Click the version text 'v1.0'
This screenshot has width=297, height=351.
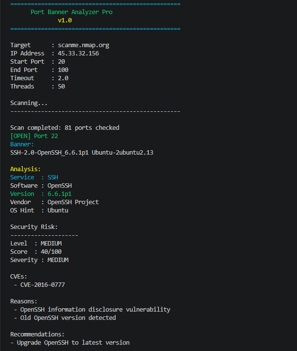[x=65, y=20]
